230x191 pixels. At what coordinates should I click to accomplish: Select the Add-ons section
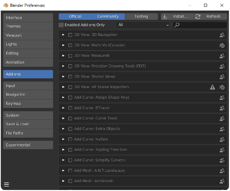28,74
